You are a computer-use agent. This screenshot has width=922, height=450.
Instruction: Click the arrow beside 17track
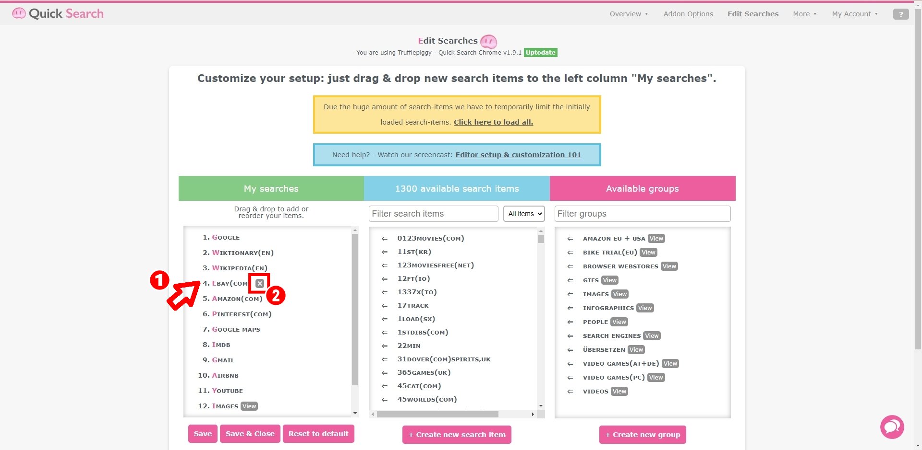pyautogui.click(x=385, y=305)
